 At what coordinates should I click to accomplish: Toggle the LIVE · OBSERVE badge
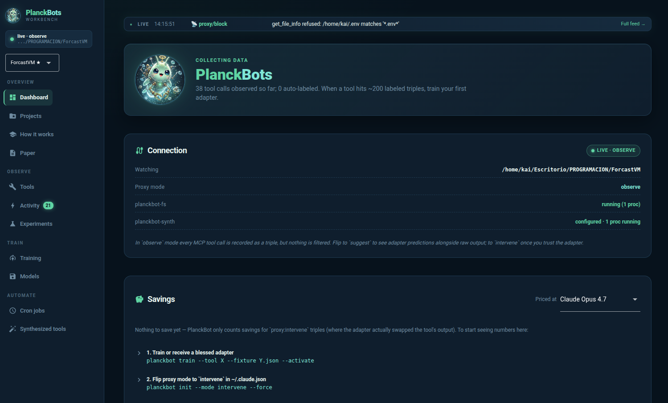613,151
